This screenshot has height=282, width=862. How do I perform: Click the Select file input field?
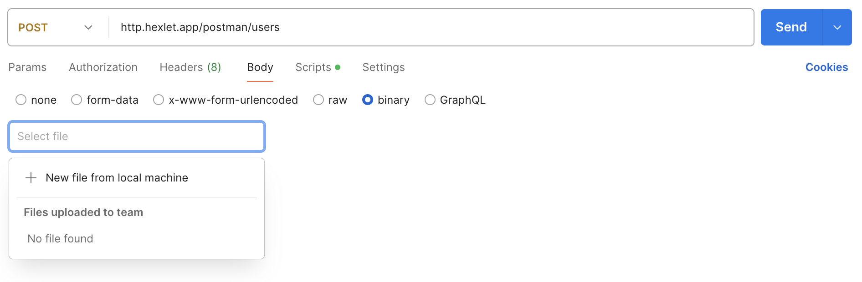pyautogui.click(x=137, y=136)
